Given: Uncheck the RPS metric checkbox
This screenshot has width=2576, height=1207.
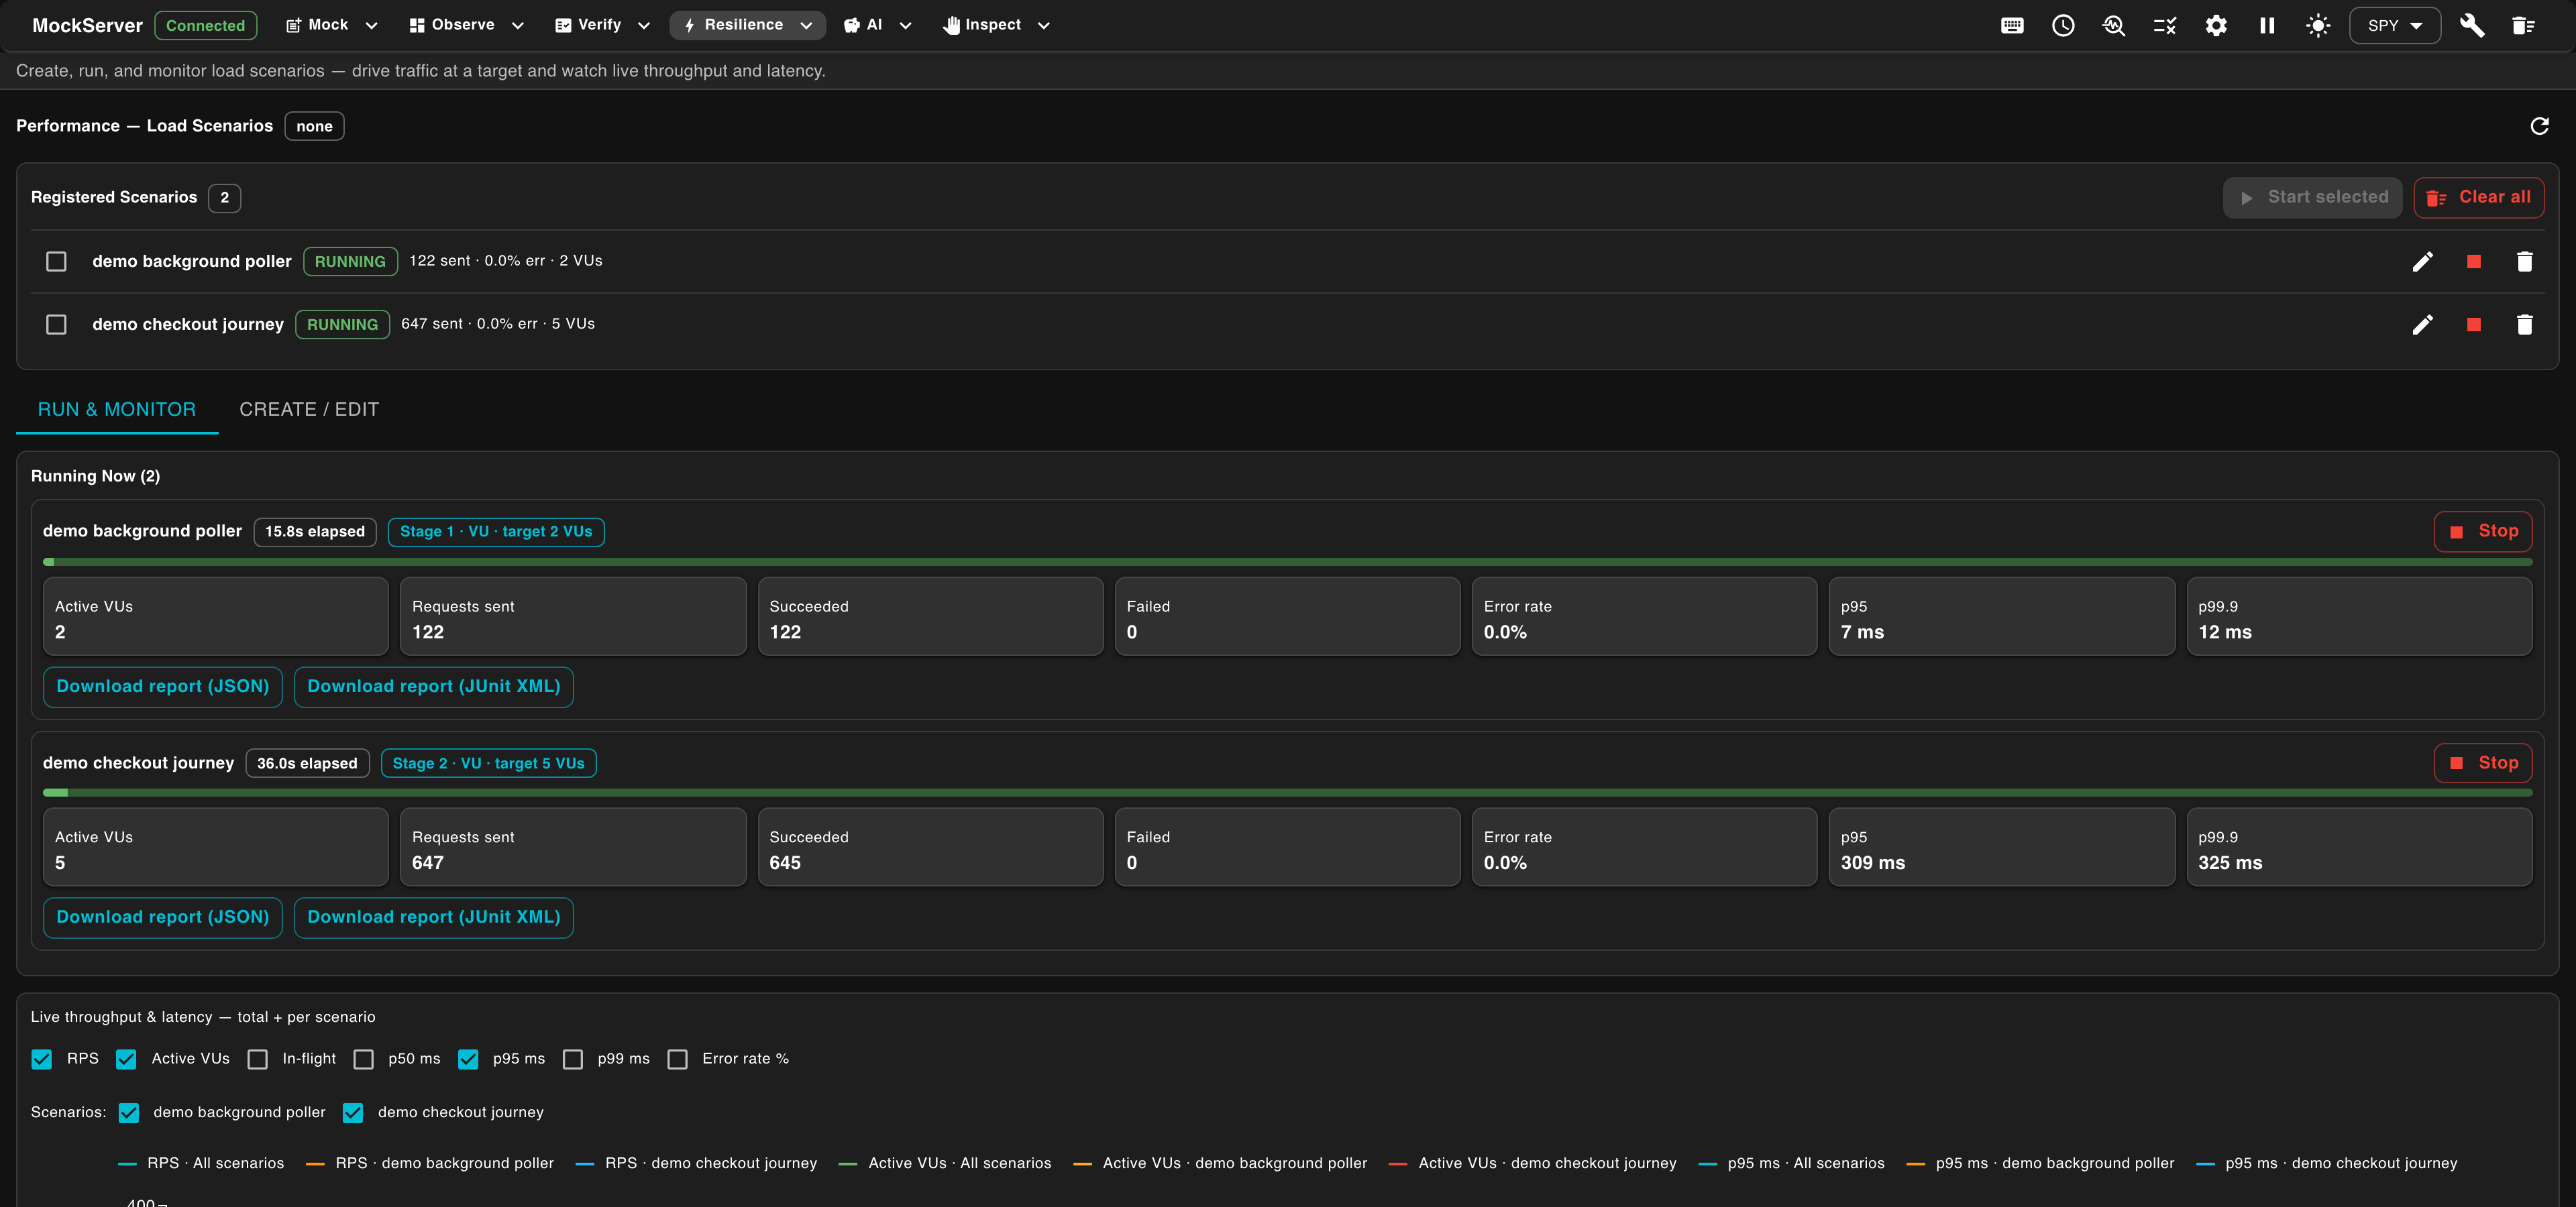Looking at the screenshot, I should [x=41, y=1059].
